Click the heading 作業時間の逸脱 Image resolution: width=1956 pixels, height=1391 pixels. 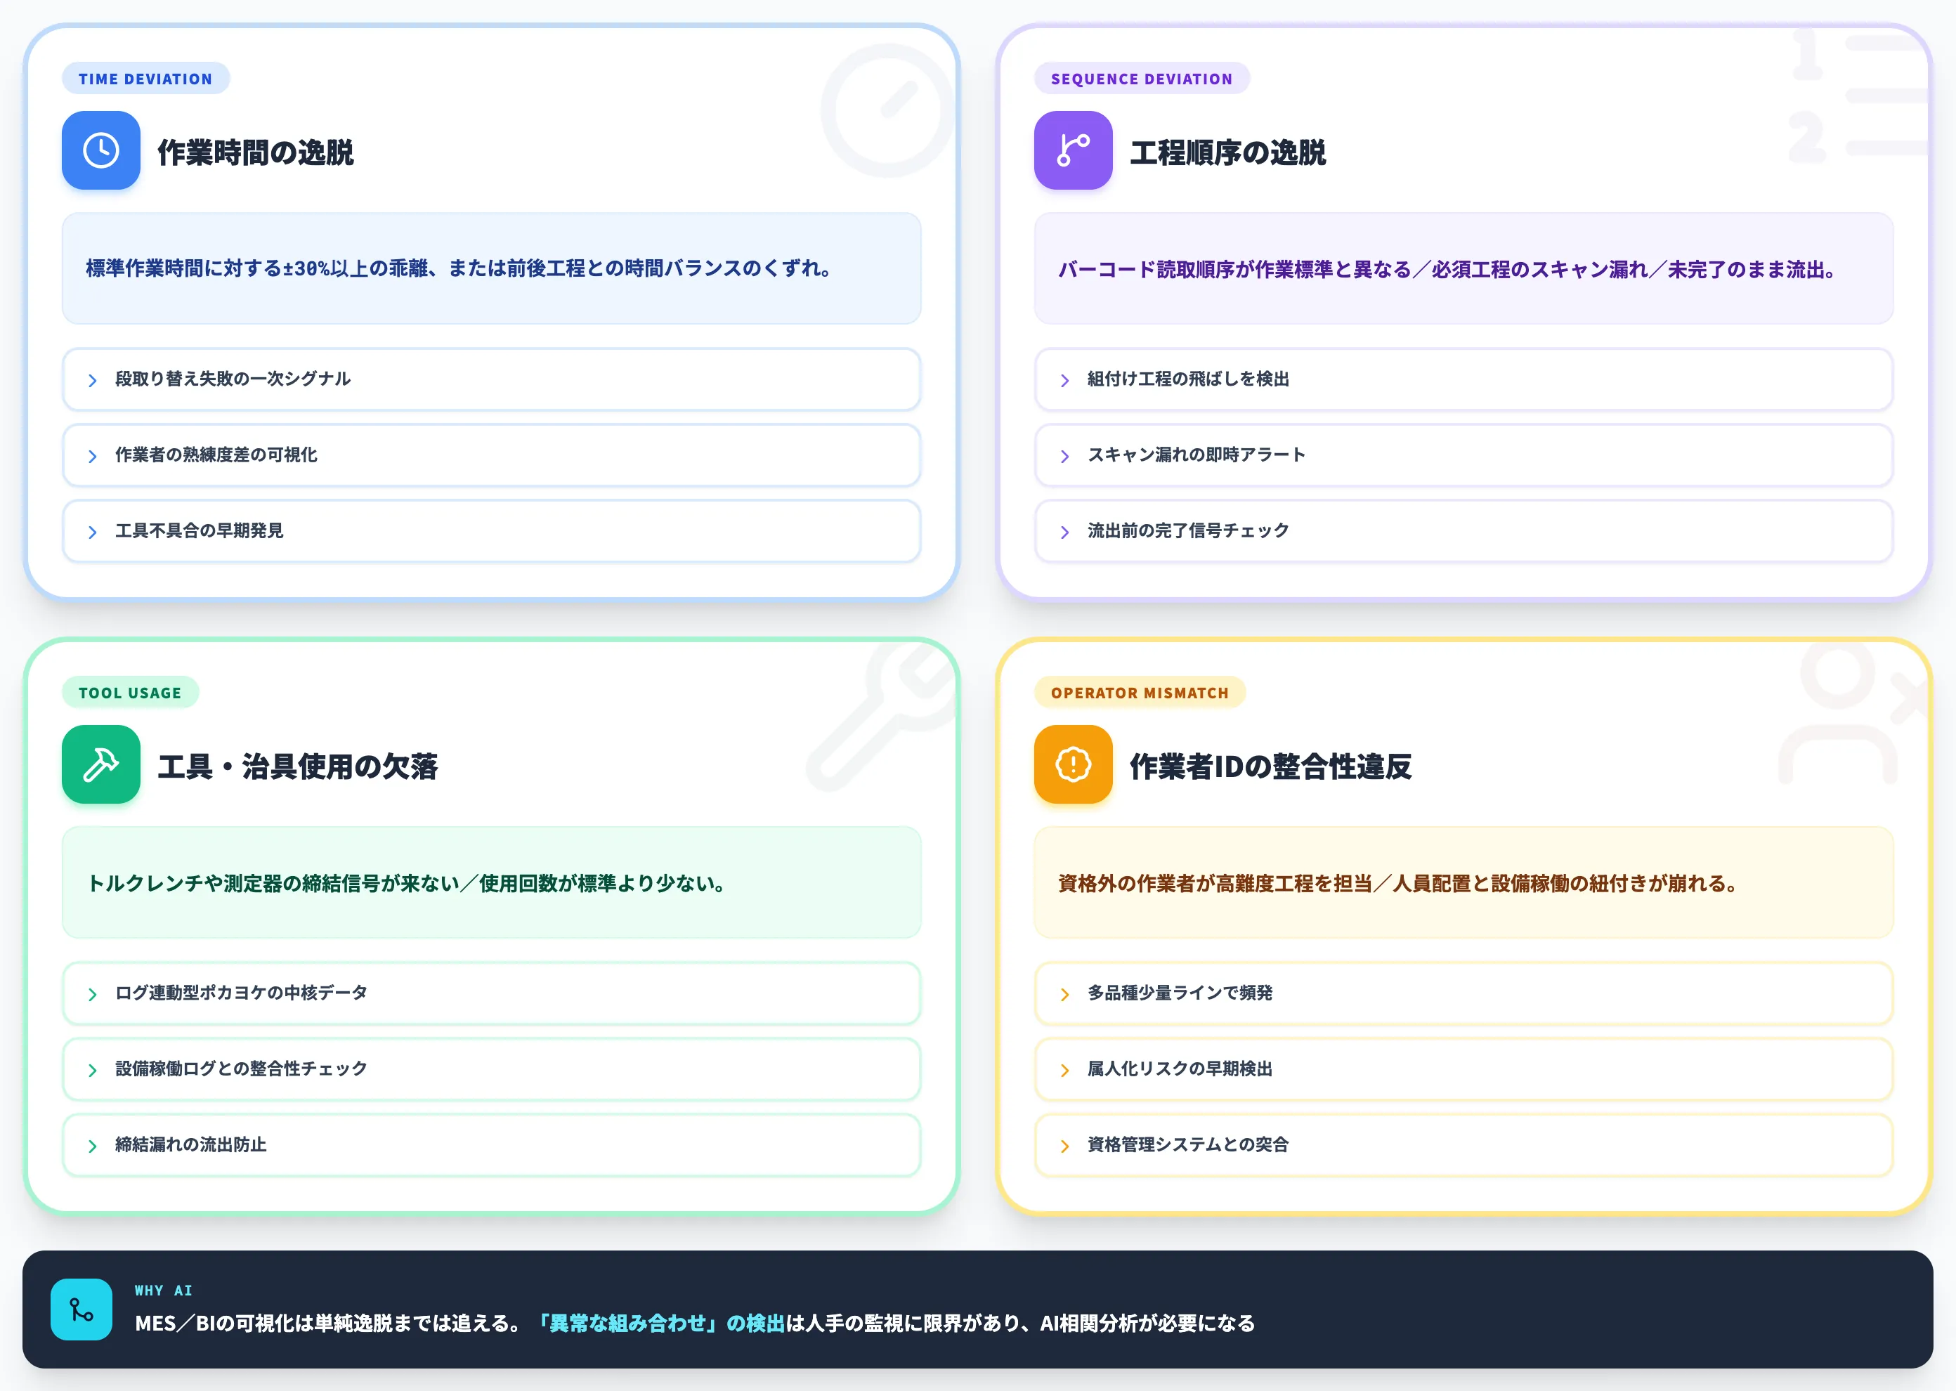[255, 152]
